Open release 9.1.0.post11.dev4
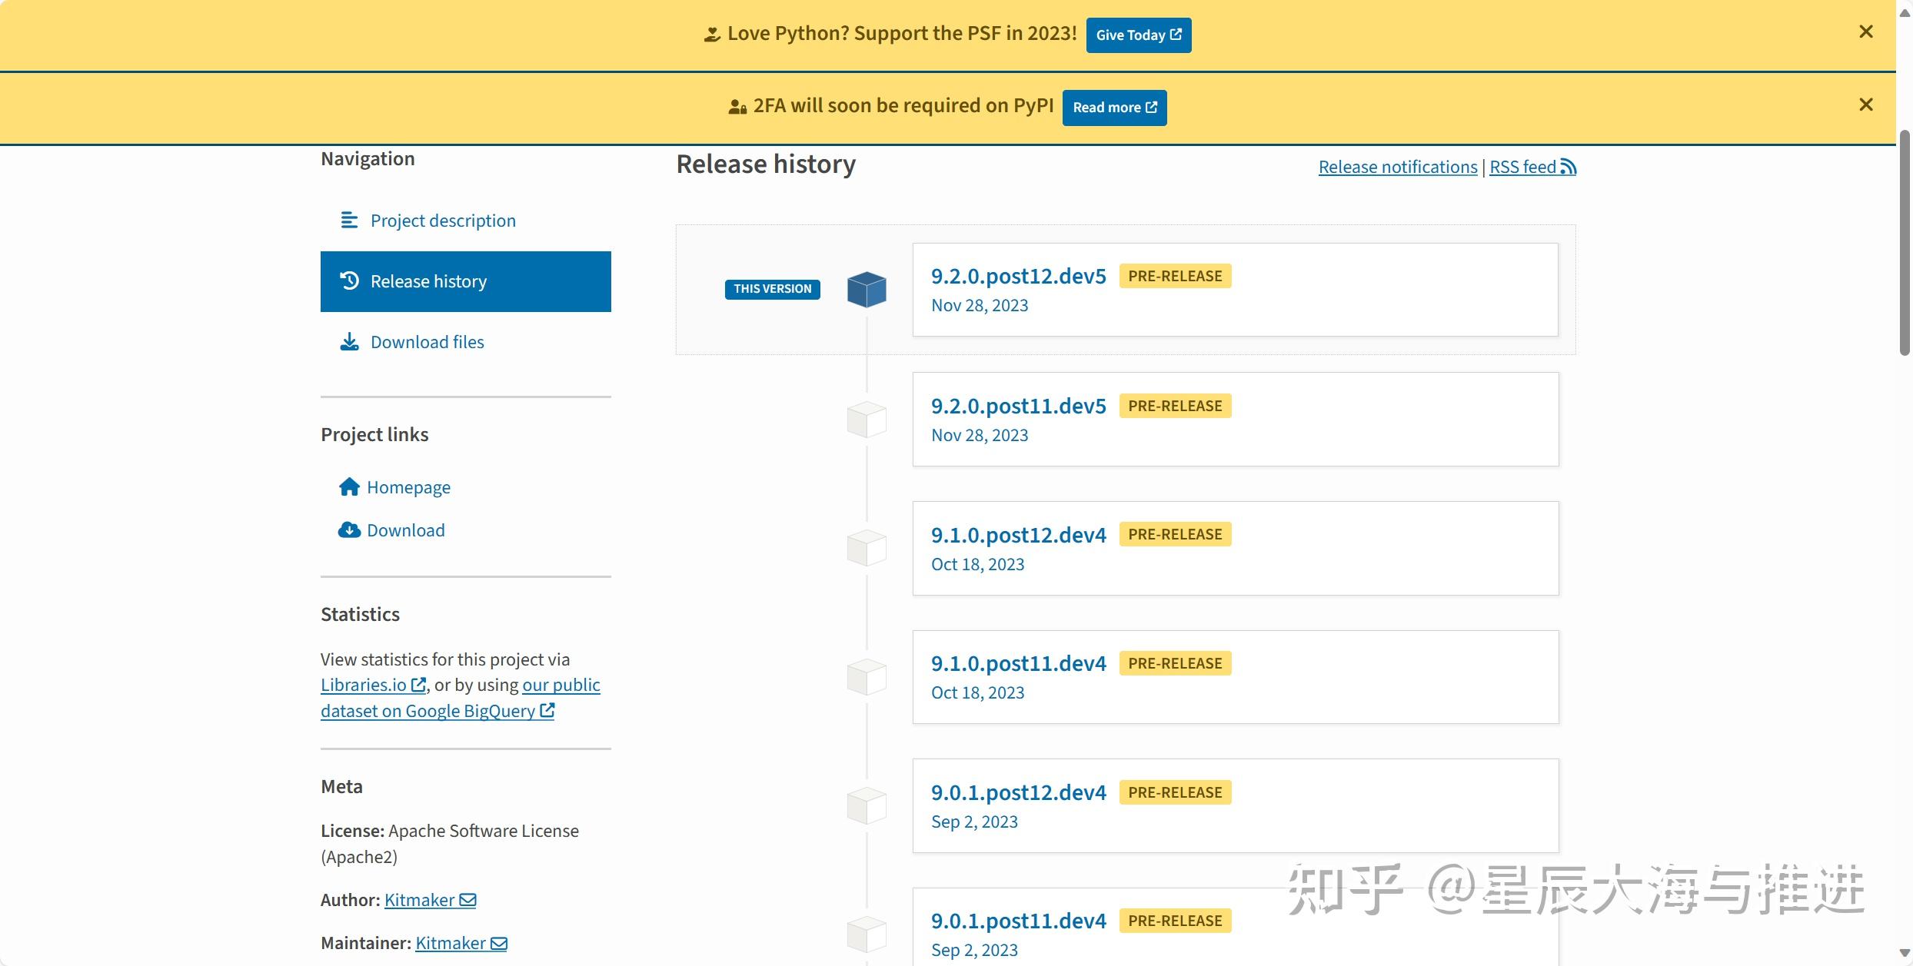The width and height of the screenshot is (1913, 966). [x=1018, y=663]
